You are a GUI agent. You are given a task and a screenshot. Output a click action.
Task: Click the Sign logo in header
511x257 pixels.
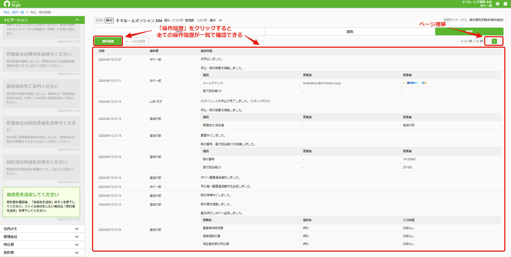pyautogui.click(x=12, y=4)
